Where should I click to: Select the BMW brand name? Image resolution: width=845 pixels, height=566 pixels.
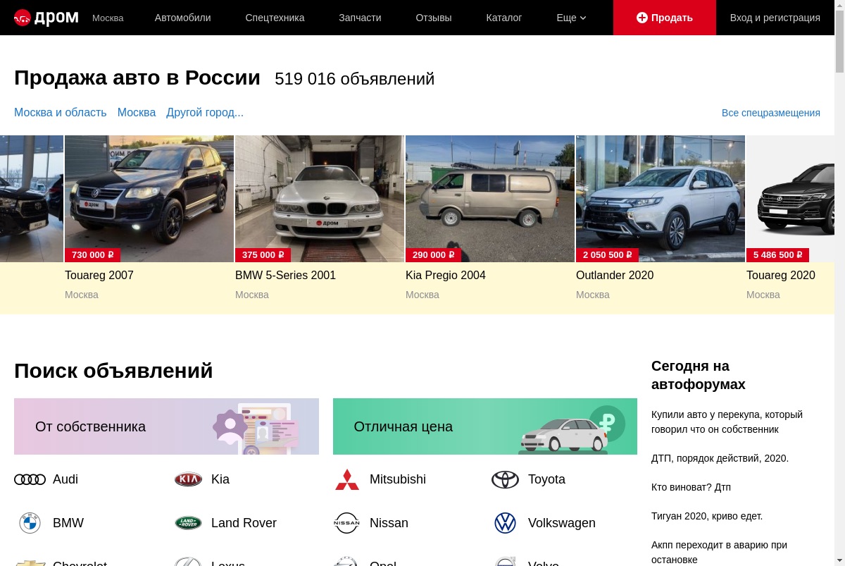(68, 523)
